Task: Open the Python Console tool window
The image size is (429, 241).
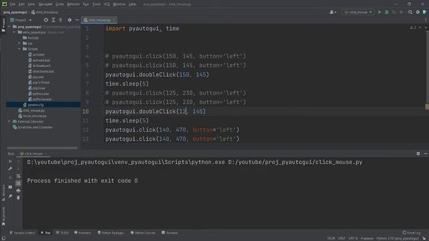Action: pos(143,233)
